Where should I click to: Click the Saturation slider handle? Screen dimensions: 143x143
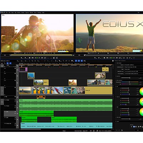point(130,119)
